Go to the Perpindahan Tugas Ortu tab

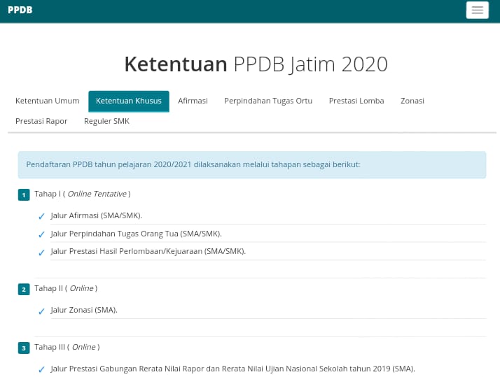tap(268, 101)
